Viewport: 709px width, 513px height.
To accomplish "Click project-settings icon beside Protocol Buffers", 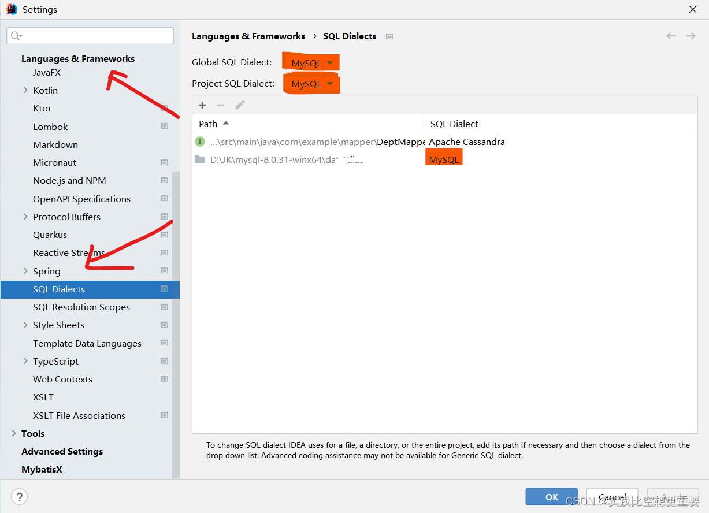I will coord(164,217).
